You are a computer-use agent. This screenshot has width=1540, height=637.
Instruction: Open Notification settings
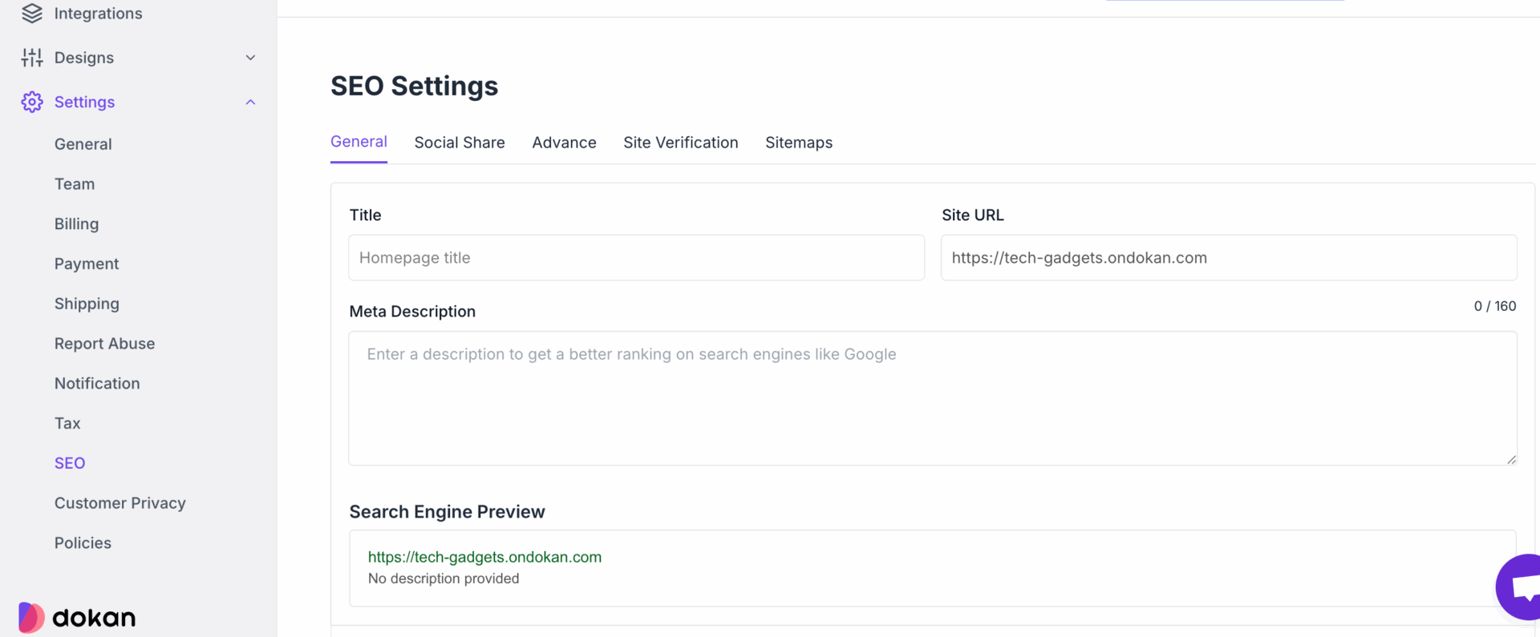[97, 384]
